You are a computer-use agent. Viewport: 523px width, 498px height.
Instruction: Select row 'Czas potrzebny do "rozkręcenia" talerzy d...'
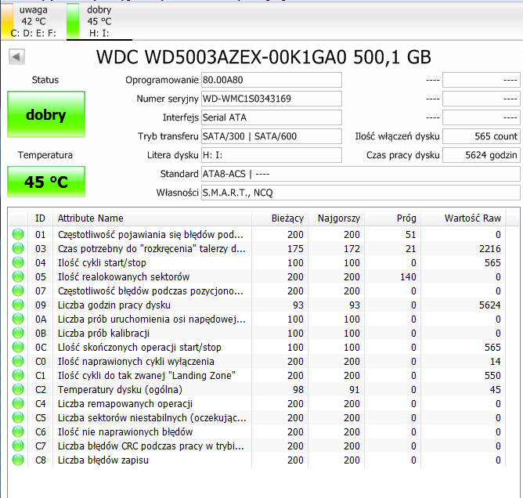pyautogui.click(x=257, y=248)
